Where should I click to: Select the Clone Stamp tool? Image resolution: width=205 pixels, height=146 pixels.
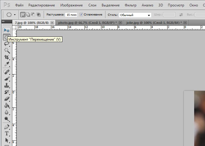click(x=7, y=85)
